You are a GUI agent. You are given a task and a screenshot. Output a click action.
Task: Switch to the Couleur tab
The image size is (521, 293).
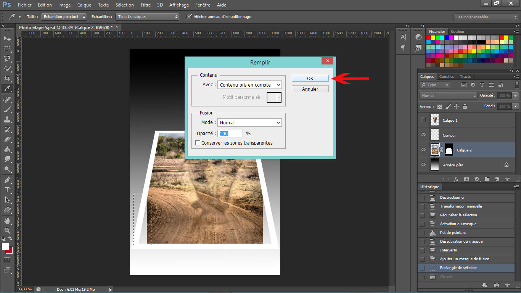tap(458, 31)
